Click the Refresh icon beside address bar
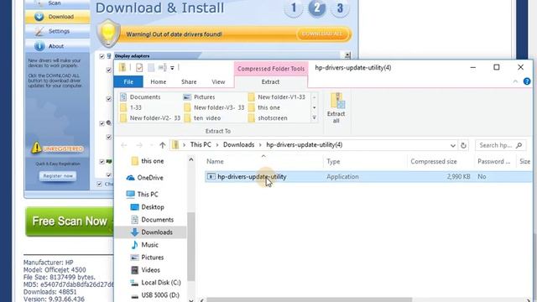This screenshot has height=302, width=537. point(463,145)
